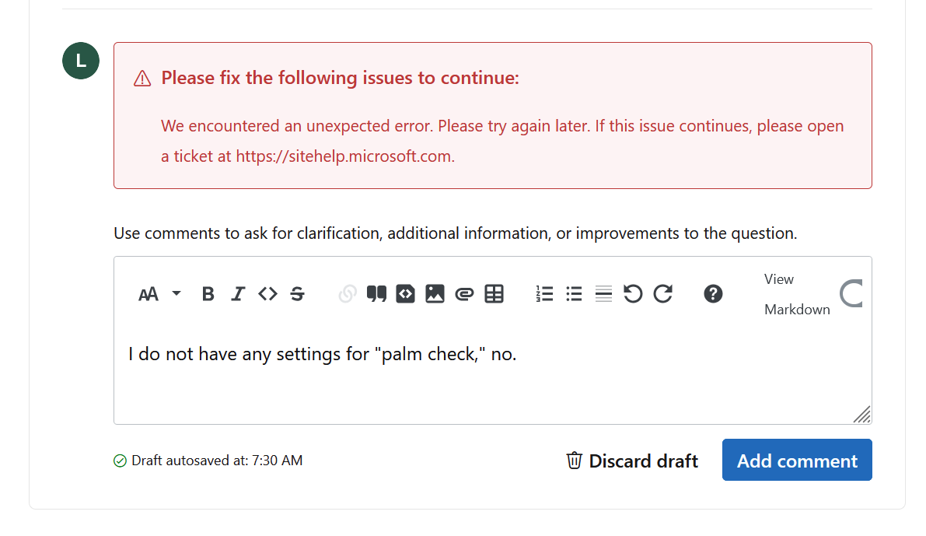Apply italic formatting to text
This screenshot has width=926, height=536.
(237, 294)
